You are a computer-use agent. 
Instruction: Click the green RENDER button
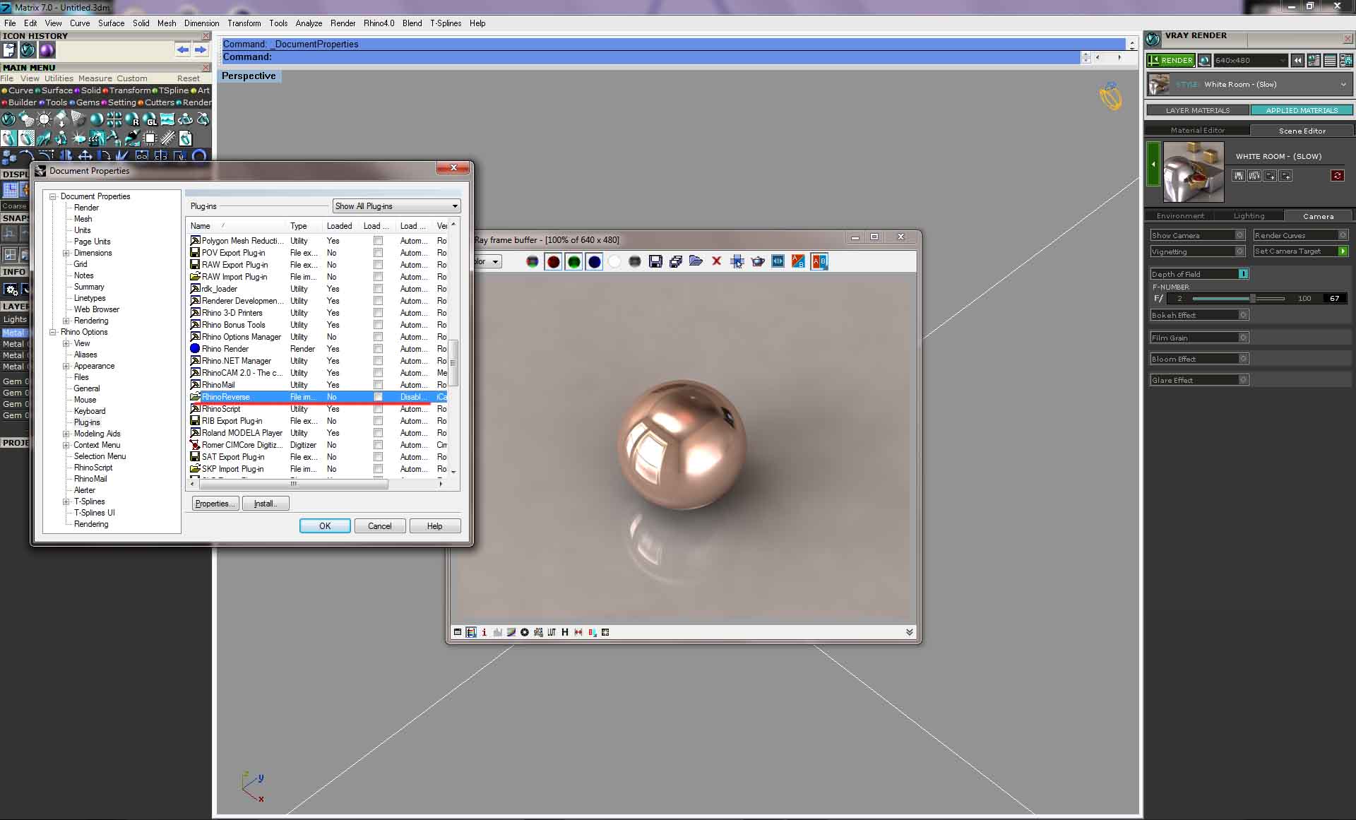pos(1170,61)
